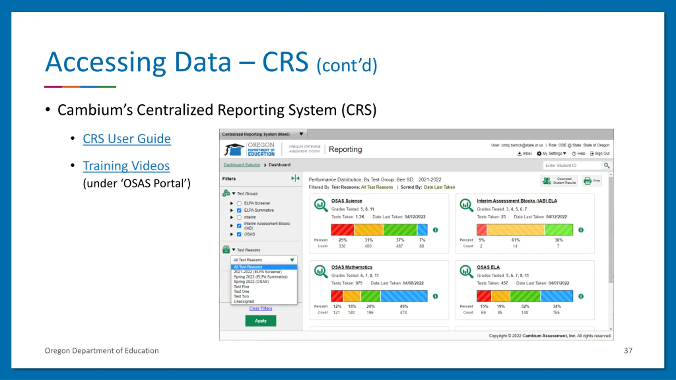Click the Print icon

[588, 181]
